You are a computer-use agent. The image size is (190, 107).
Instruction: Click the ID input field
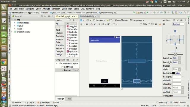pyautogui.click(x=178, y=24)
